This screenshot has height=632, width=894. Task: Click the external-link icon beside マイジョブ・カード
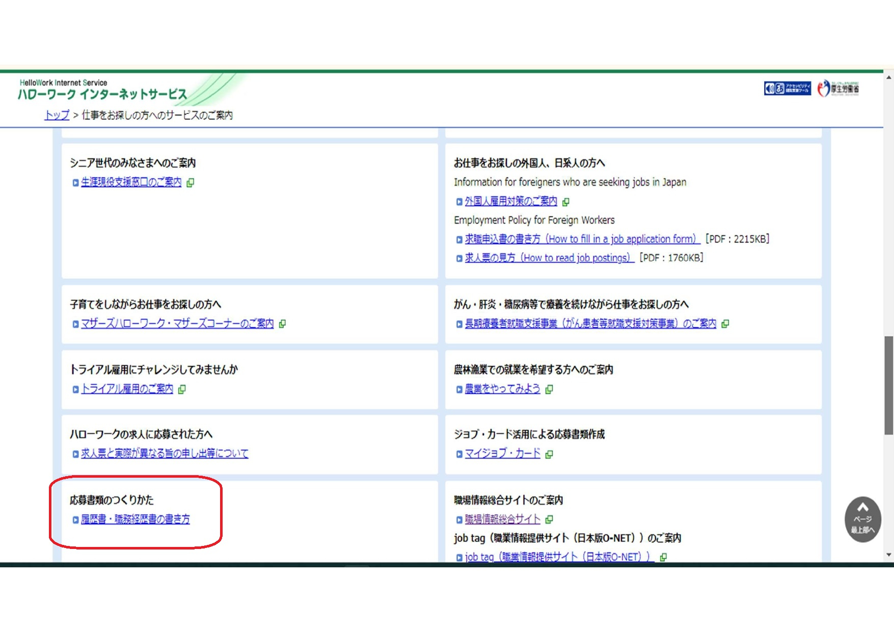(550, 454)
